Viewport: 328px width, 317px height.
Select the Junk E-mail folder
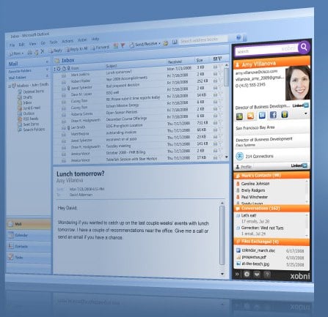(29, 108)
